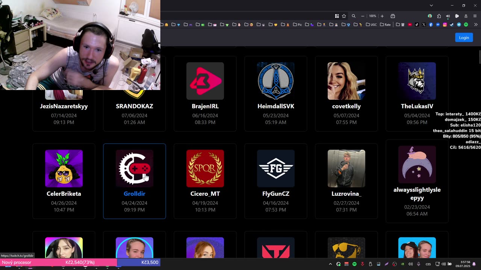This screenshot has height=270, width=481.
Task: Show hidden system tray icons chevron
Action: (330, 264)
